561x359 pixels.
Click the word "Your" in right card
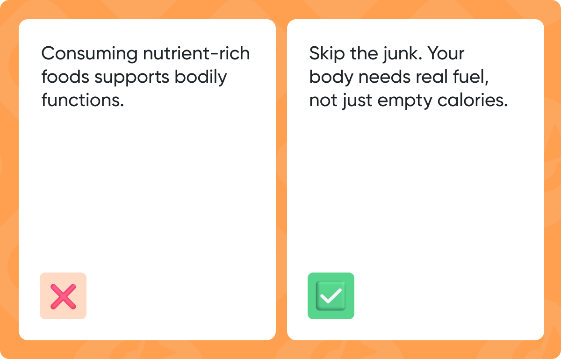(446, 54)
